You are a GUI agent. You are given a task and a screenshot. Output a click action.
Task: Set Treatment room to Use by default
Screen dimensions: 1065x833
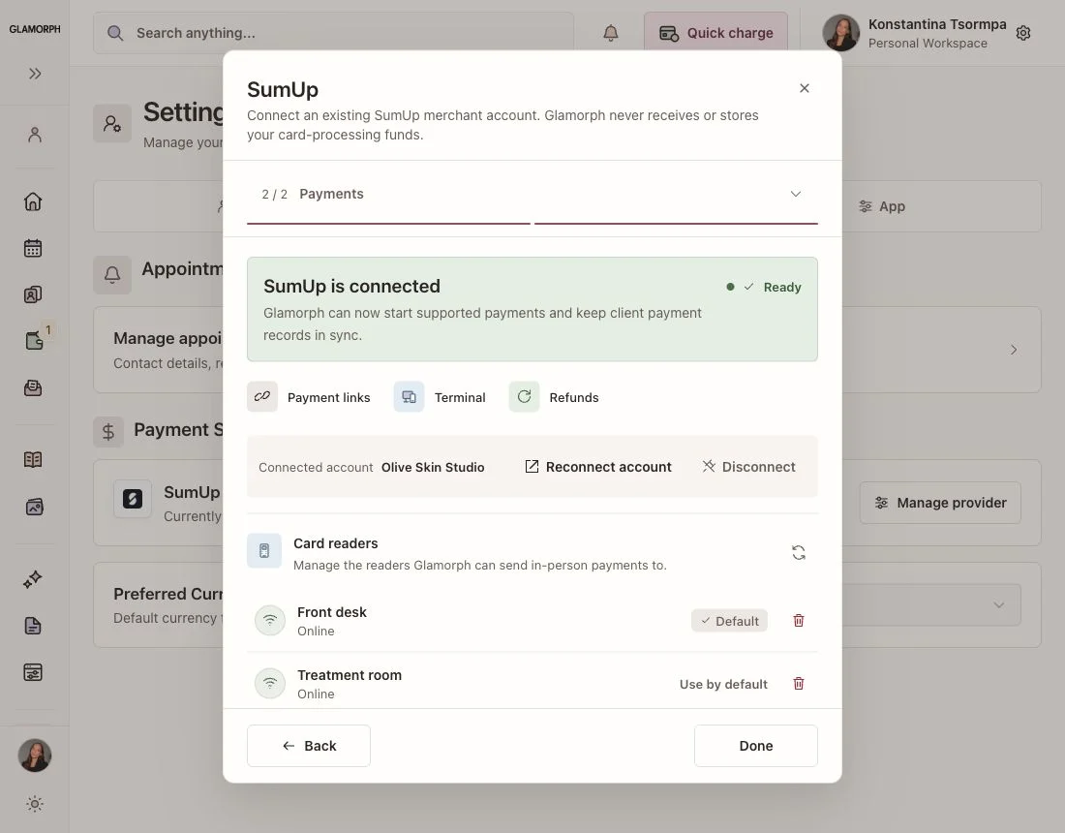(x=723, y=684)
